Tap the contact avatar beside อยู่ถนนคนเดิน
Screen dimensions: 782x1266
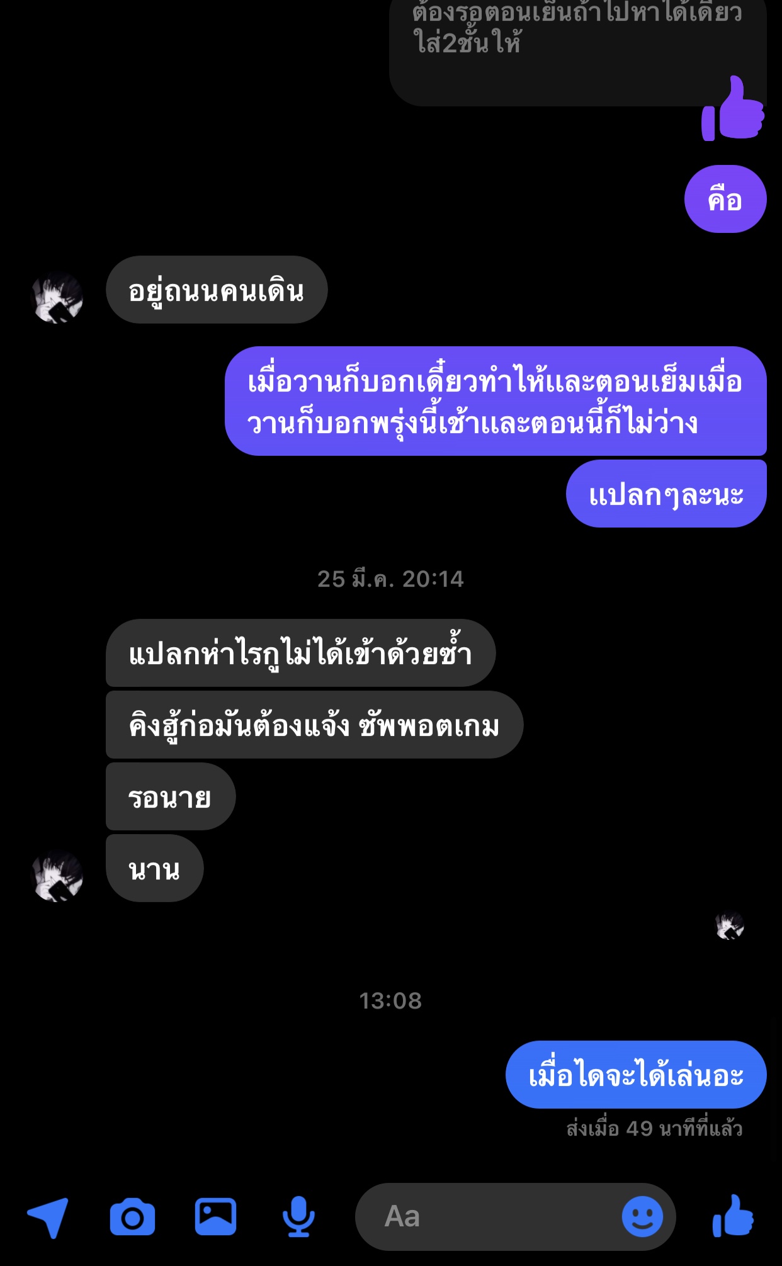click(x=57, y=297)
